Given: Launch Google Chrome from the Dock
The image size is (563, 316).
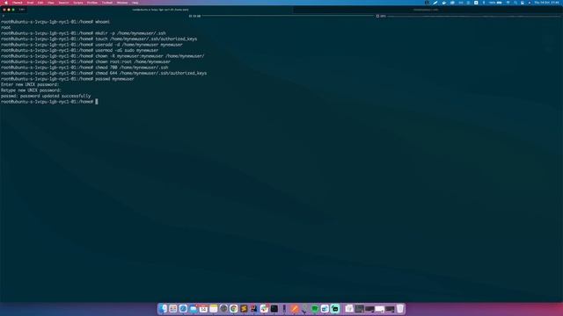Looking at the screenshot, I should [x=234, y=308].
